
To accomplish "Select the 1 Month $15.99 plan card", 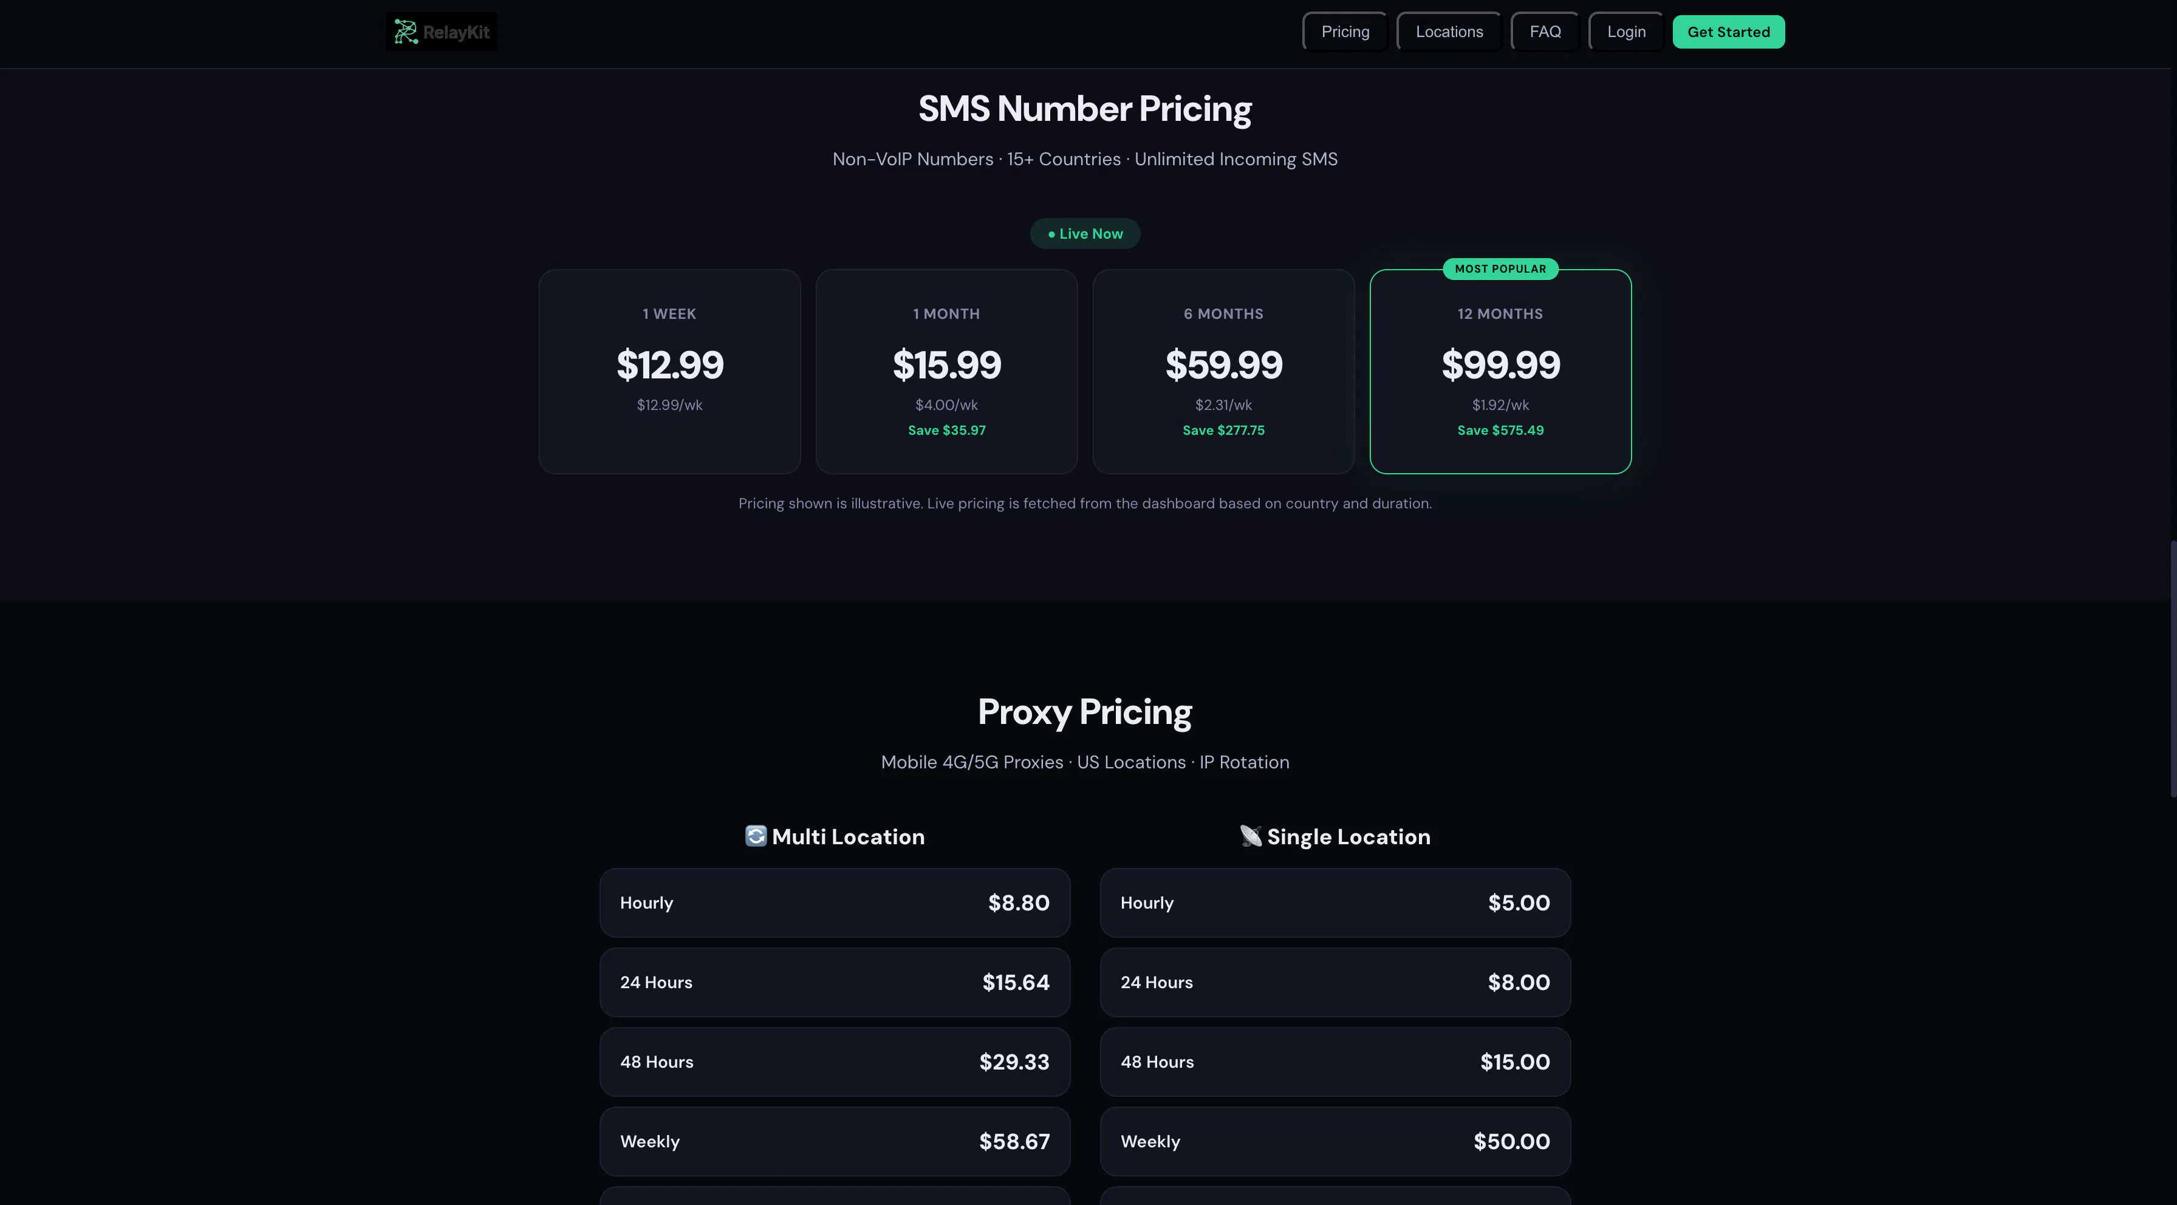I will tap(946, 372).
